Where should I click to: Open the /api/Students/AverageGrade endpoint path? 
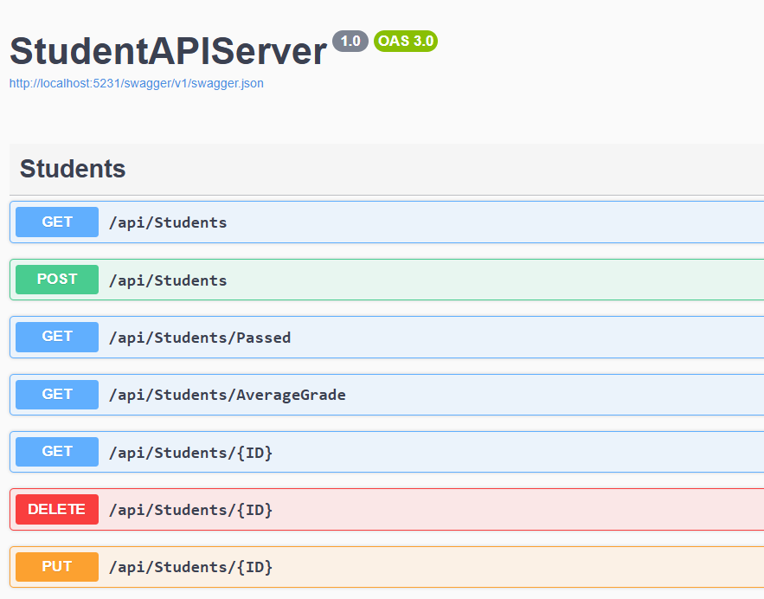pyautogui.click(x=227, y=396)
